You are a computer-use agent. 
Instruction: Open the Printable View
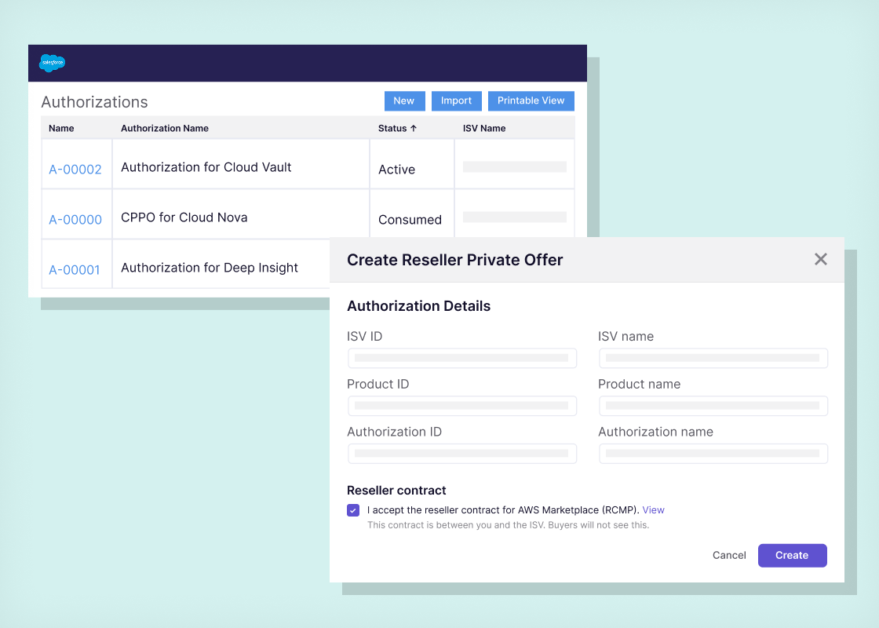pyautogui.click(x=531, y=101)
